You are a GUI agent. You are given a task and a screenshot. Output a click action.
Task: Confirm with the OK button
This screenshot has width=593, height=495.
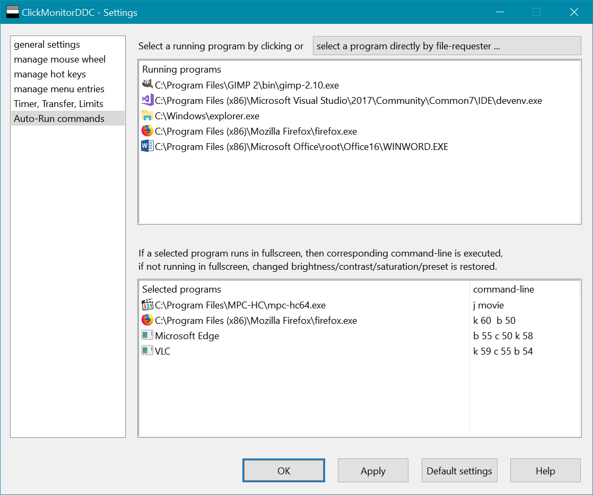click(284, 471)
